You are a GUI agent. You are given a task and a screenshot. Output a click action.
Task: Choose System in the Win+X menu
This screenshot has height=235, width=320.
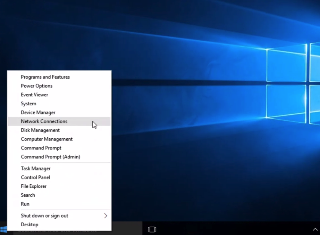click(x=59, y=104)
